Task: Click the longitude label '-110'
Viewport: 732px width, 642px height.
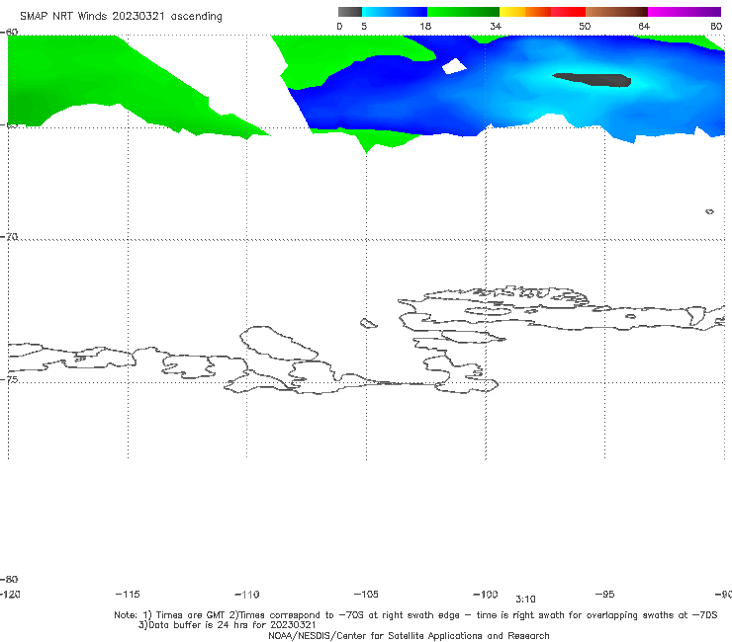Action: (x=247, y=595)
